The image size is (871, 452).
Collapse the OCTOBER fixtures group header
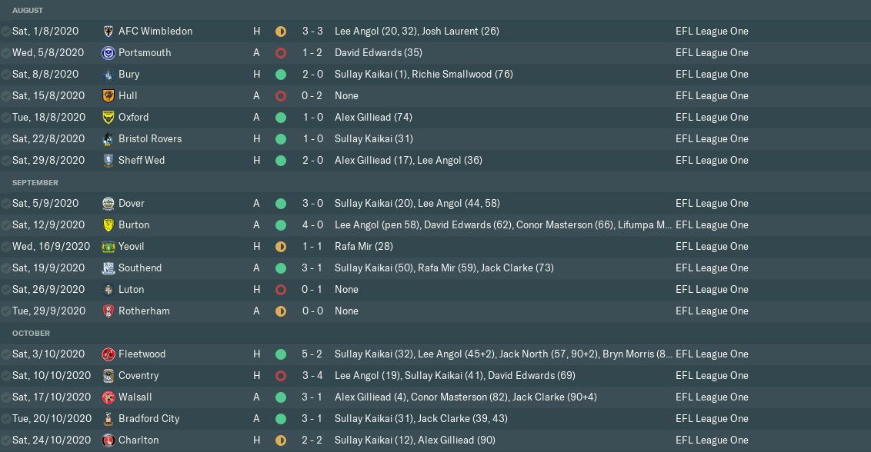pyautogui.click(x=31, y=334)
